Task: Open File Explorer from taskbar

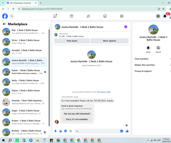Action: [x=38, y=140]
